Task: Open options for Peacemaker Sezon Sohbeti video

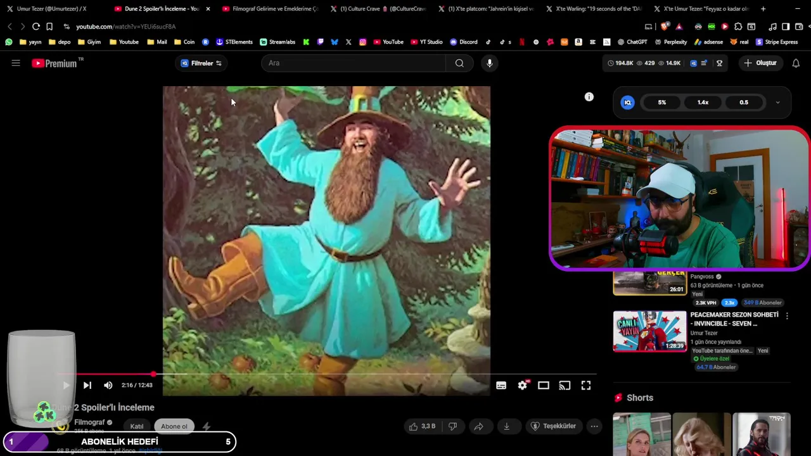Action: 787,315
